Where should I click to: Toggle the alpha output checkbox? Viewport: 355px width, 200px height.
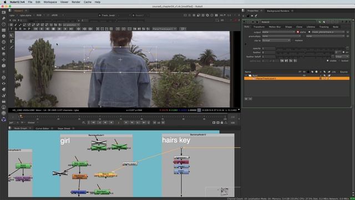[298, 32]
